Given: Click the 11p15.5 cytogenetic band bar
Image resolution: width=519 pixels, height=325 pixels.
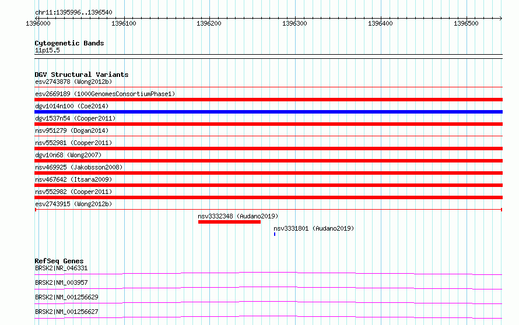Looking at the screenshot, I should click(268, 56).
